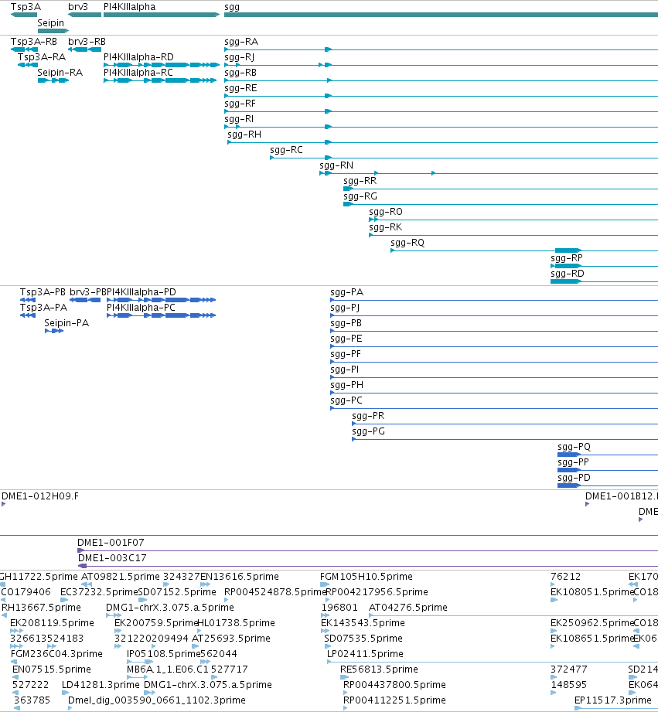The width and height of the screenshot is (658, 712).
Task: Click the DME1-001F07 feature label
Action: [x=111, y=542]
